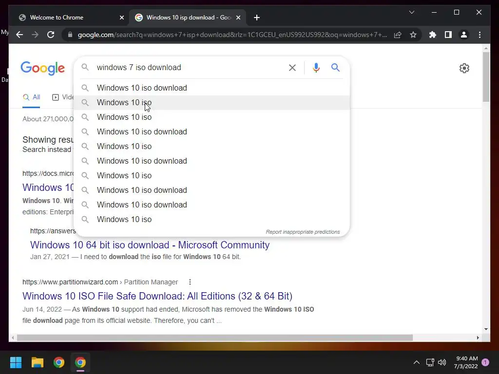Open the Chrome profile icon

point(464,35)
